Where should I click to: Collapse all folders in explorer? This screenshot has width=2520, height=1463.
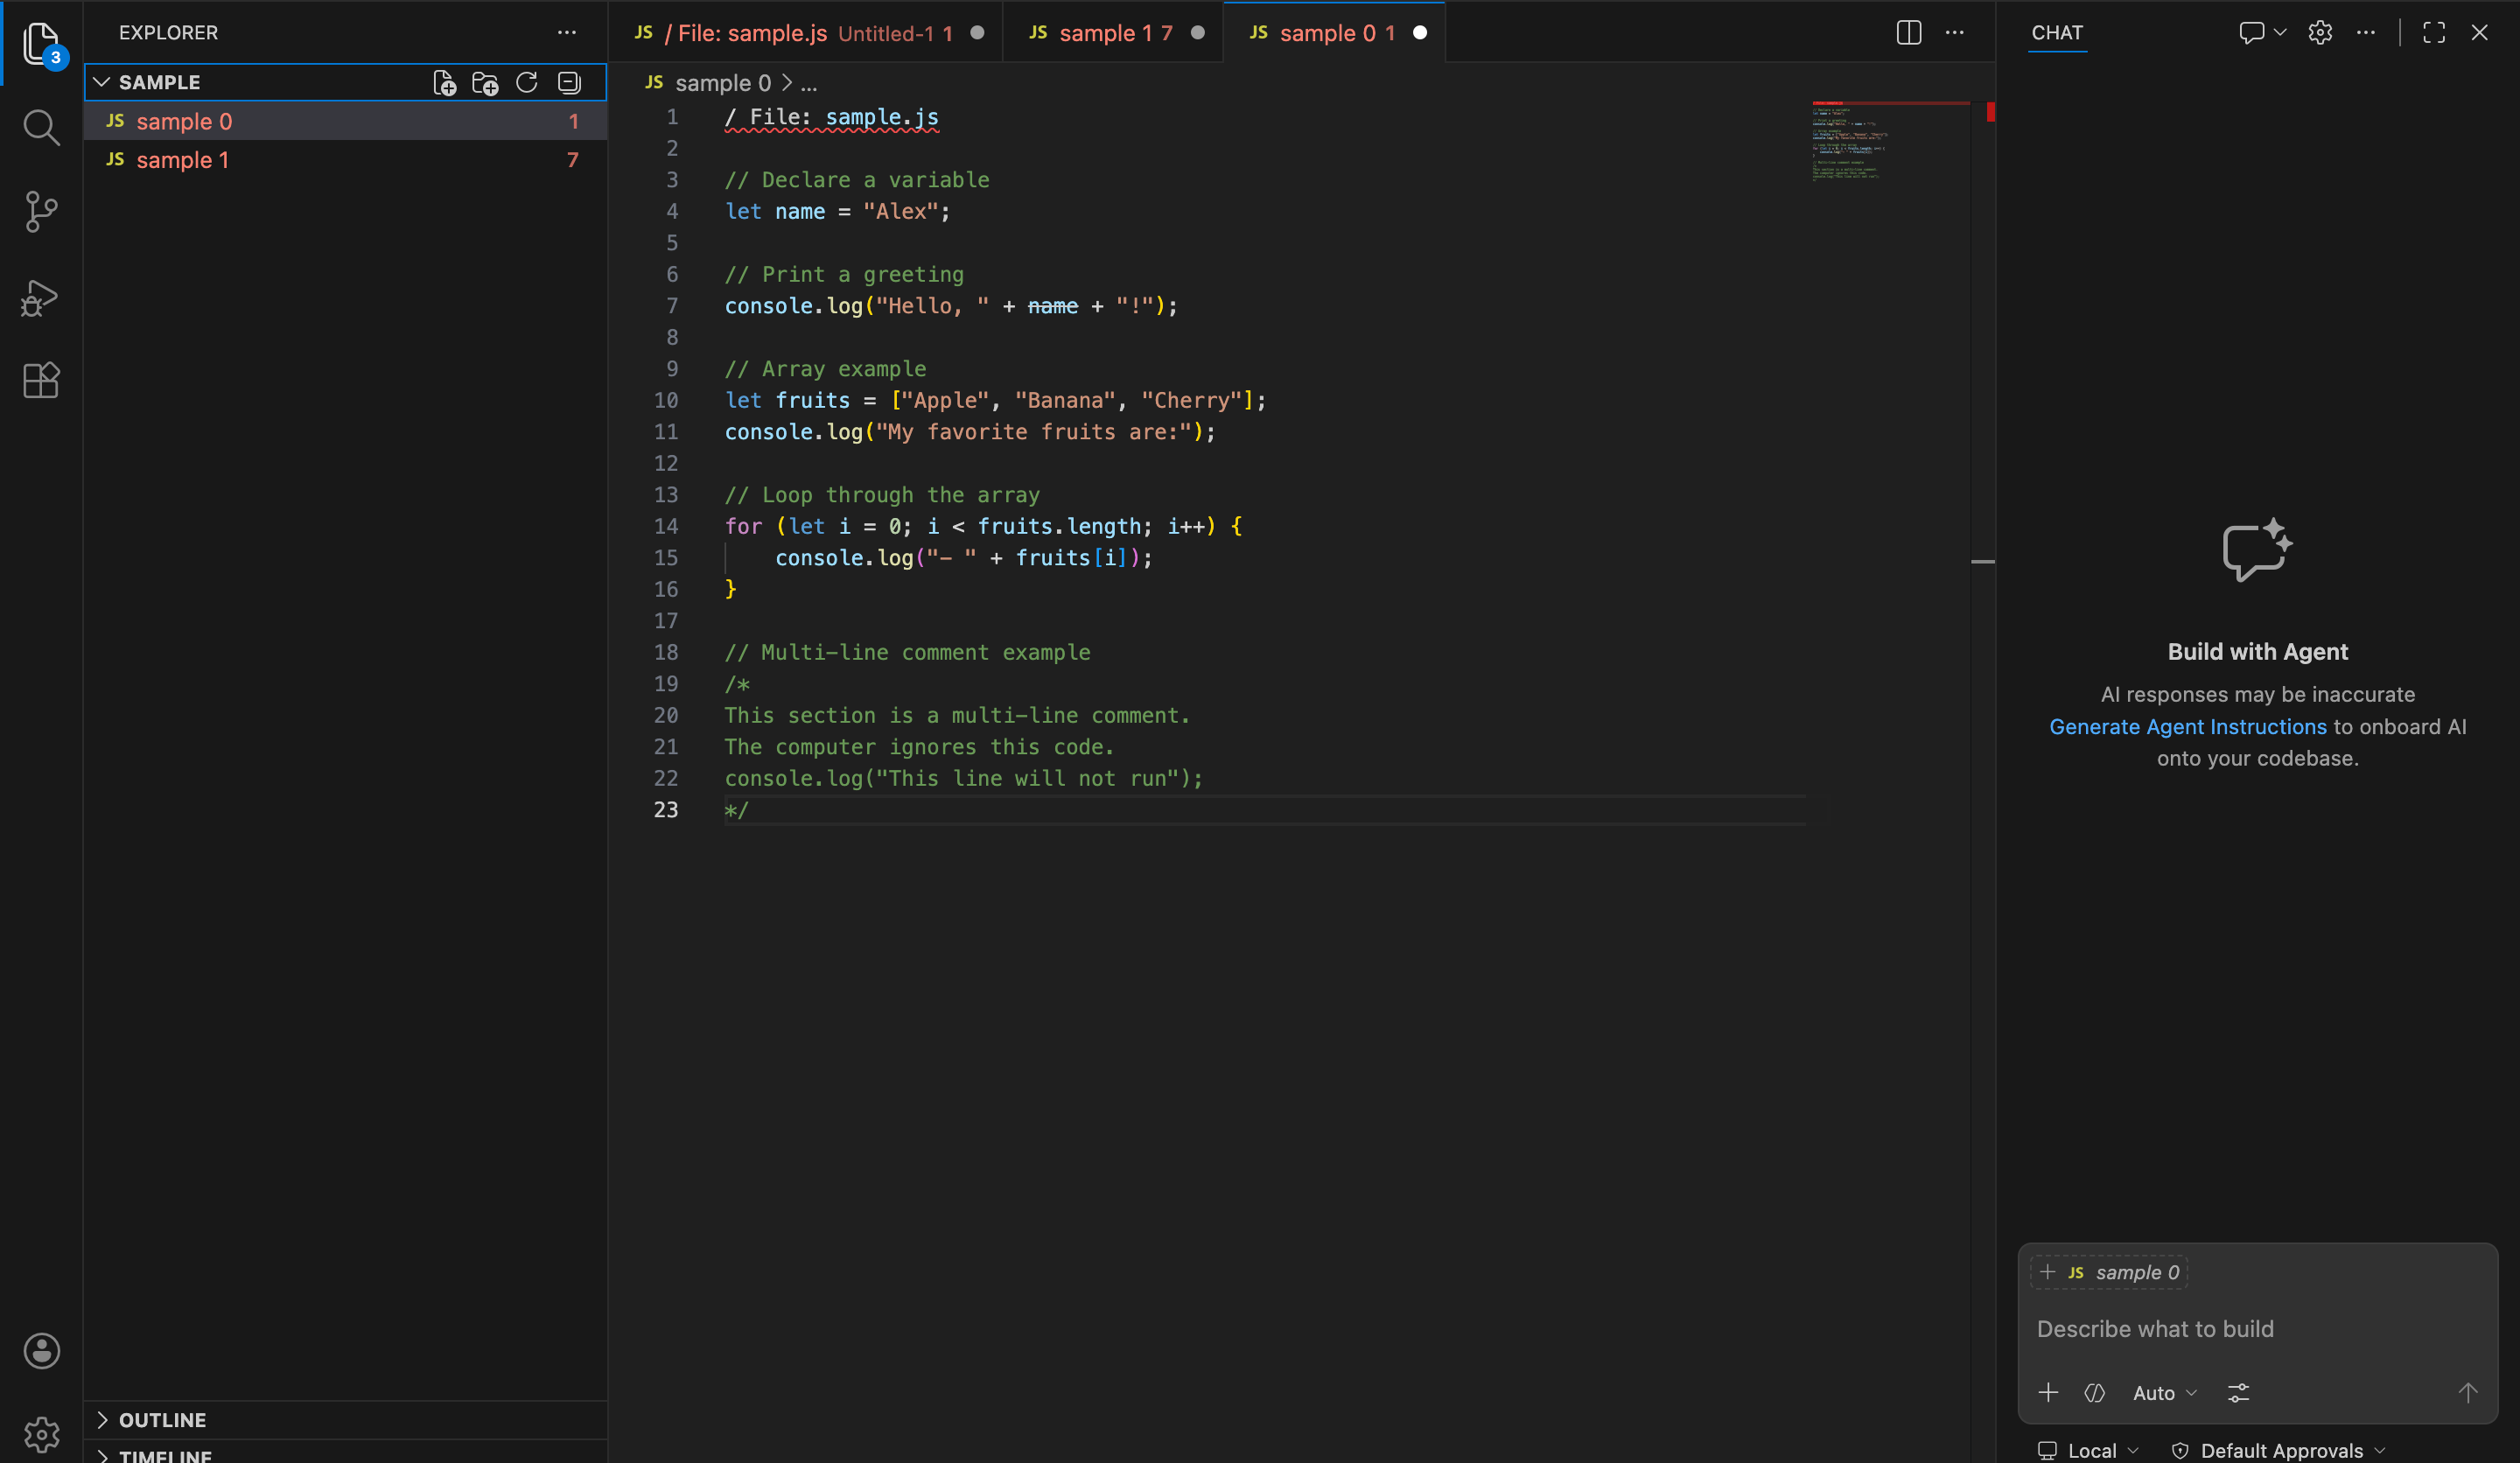click(569, 83)
